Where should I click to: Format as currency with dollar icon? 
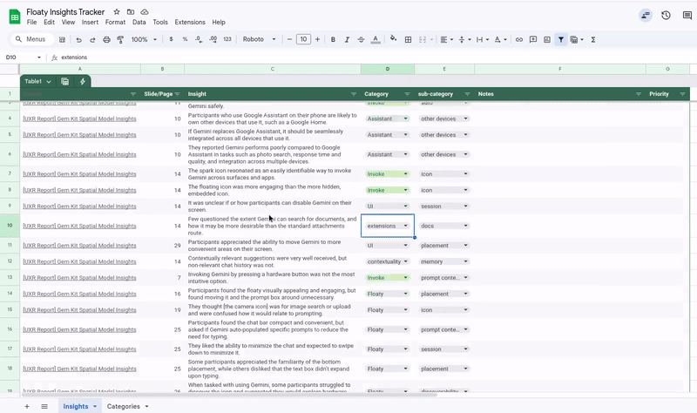pos(171,39)
